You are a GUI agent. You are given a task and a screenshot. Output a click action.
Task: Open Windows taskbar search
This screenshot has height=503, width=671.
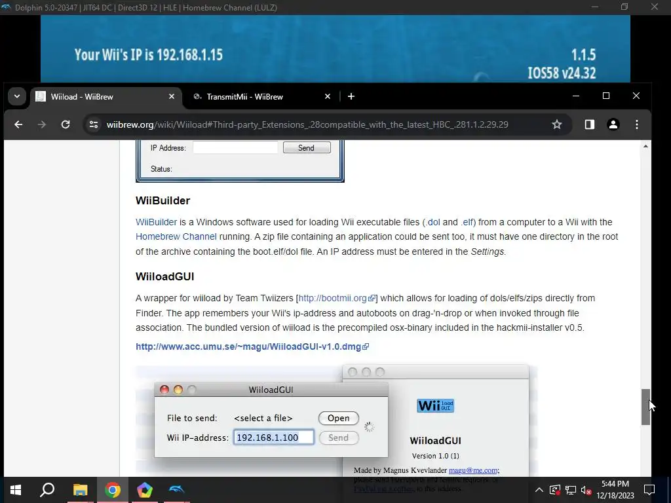pyautogui.click(x=47, y=490)
